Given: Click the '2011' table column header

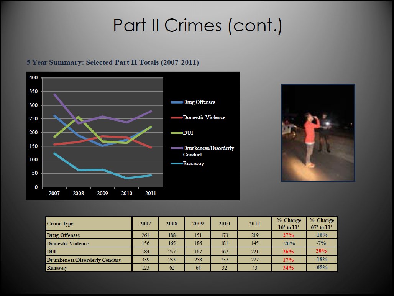Looking at the screenshot, I should 254,224.
